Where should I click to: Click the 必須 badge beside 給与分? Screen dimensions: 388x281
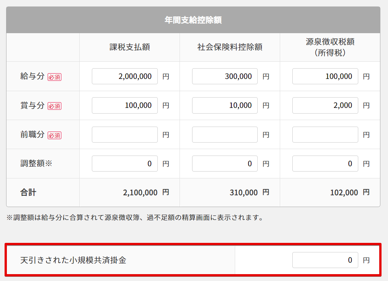[x=55, y=77]
